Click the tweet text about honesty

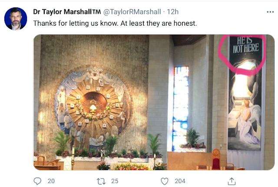(115, 23)
